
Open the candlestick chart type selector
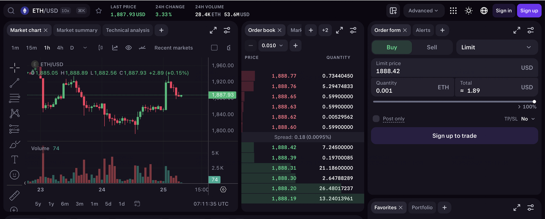click(x=101, y=48)
